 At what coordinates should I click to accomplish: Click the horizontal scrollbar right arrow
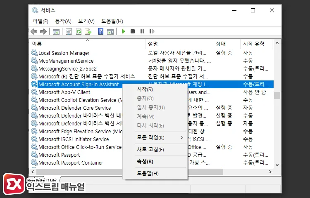pos(270,172)
